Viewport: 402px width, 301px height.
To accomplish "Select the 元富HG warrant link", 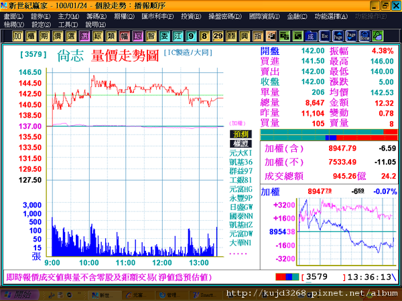I will [x=241, y=189].
